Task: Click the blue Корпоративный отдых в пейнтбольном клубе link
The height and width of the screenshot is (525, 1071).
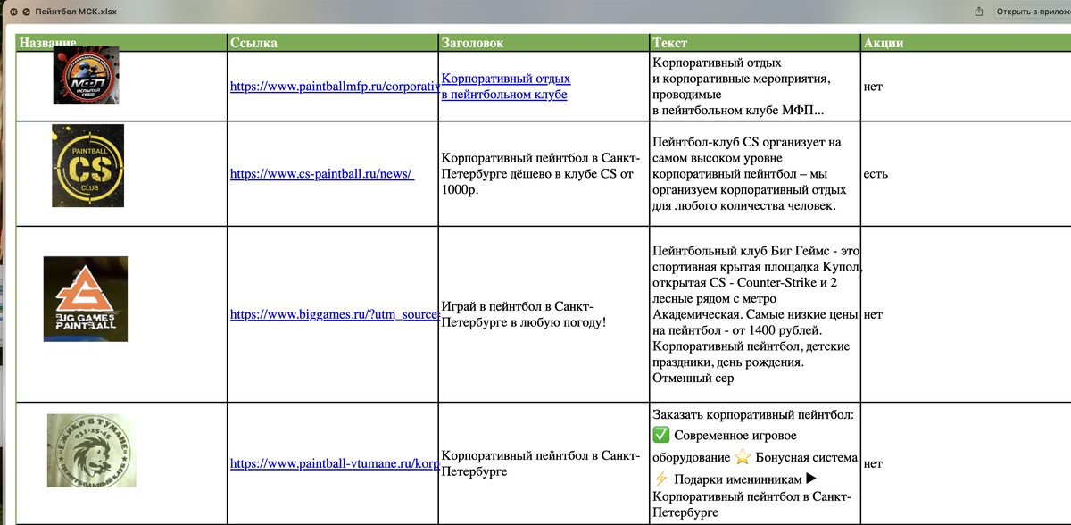Action: 505,85
